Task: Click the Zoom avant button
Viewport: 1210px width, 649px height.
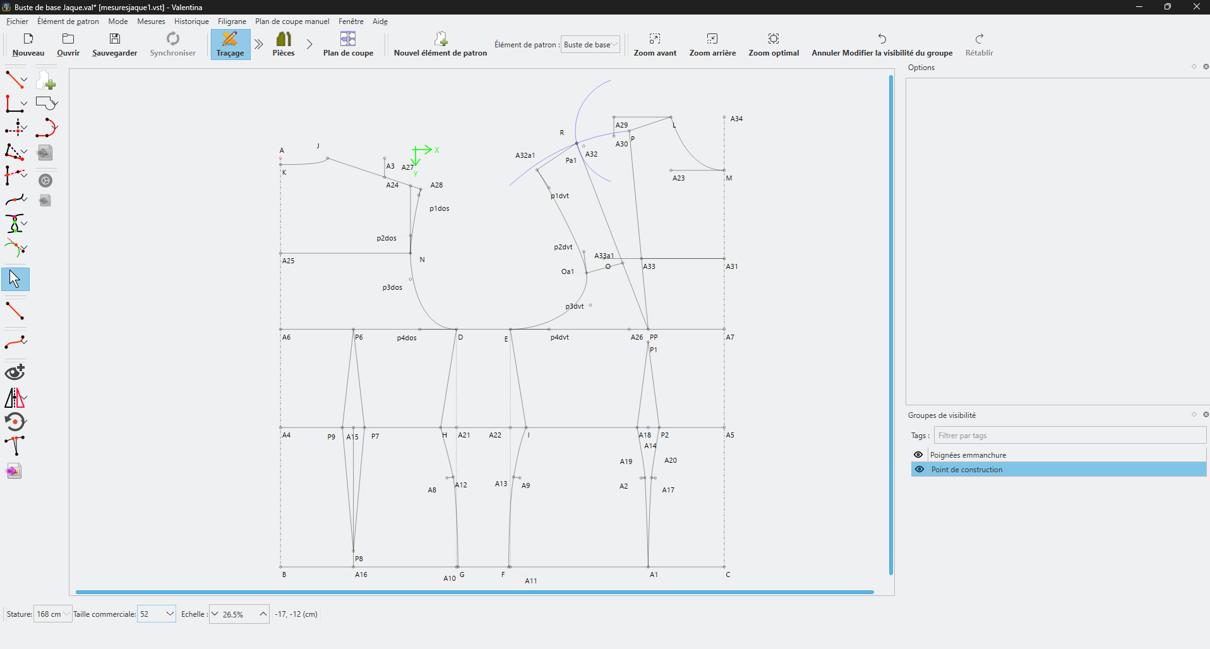Action: click(x=655, y=44)
